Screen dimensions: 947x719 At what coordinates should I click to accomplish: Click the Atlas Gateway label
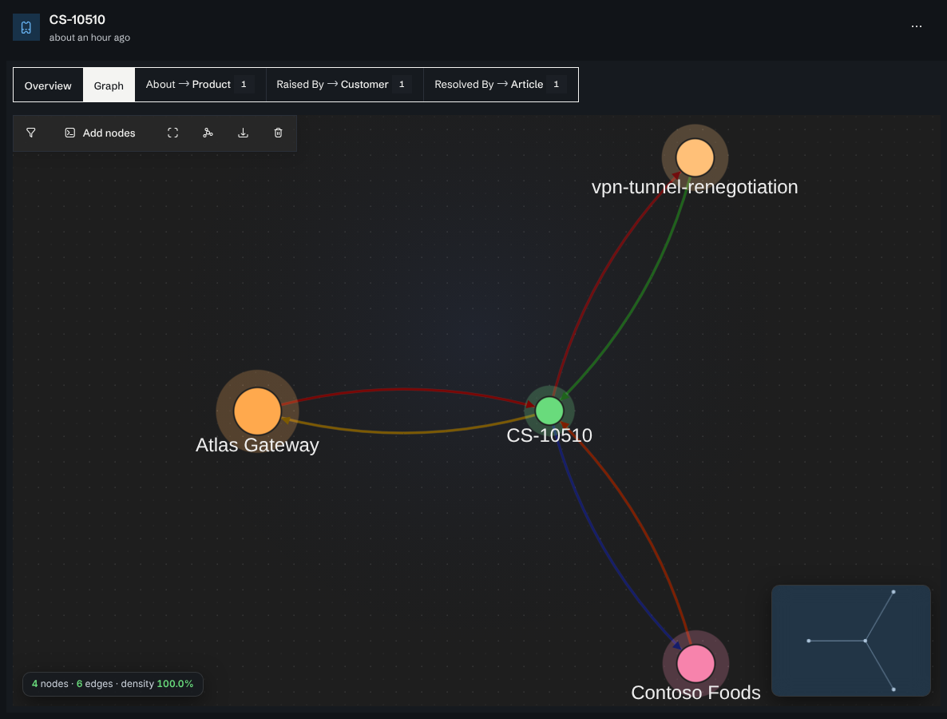click(x=257, y=445)
